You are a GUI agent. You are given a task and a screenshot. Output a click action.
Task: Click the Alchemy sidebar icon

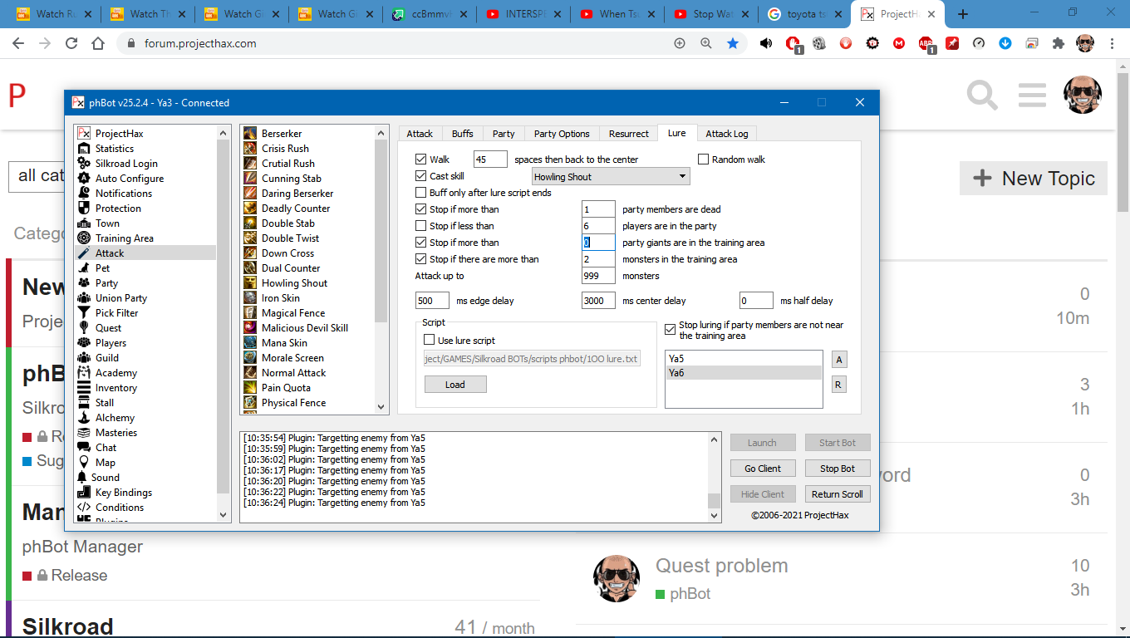tap(83, 418)
